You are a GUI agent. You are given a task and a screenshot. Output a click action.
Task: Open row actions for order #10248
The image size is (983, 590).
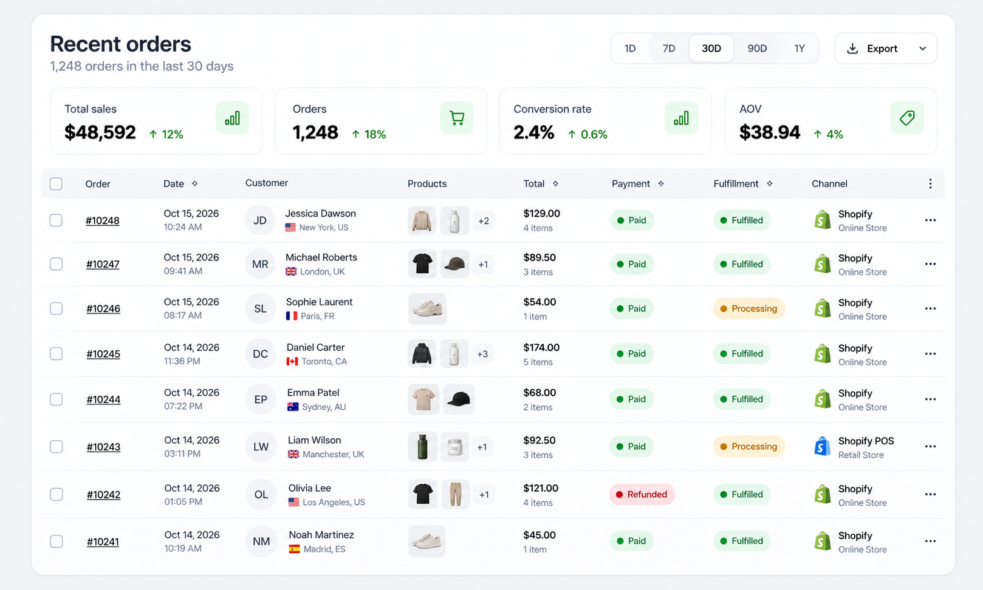click(x=930, y=220)
